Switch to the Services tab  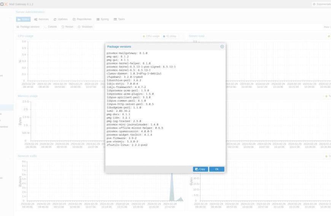41,19
